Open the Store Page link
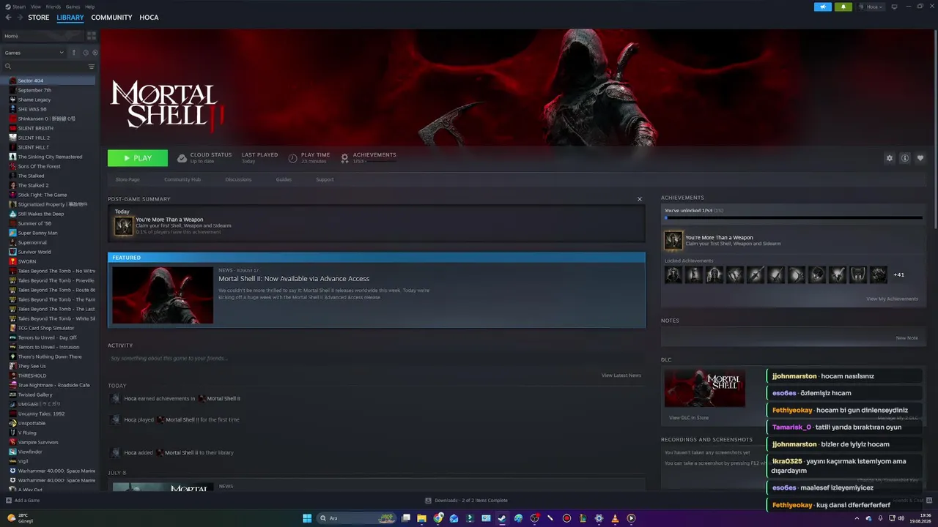This screenshot has width=938, height=527. coord(128,179)
